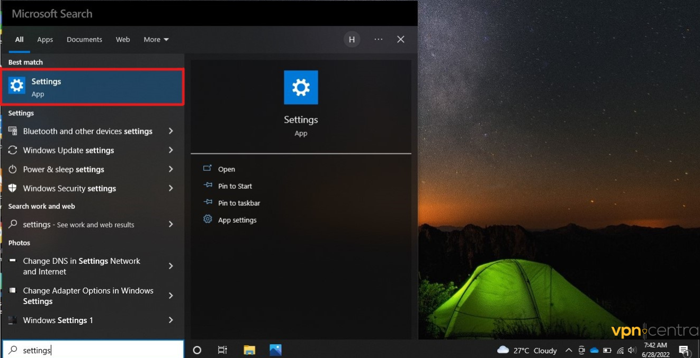The height and width of the screenshot is (358, 700).
Task: Show hidden icons in the system tray
Action: (x=568, y=350)
